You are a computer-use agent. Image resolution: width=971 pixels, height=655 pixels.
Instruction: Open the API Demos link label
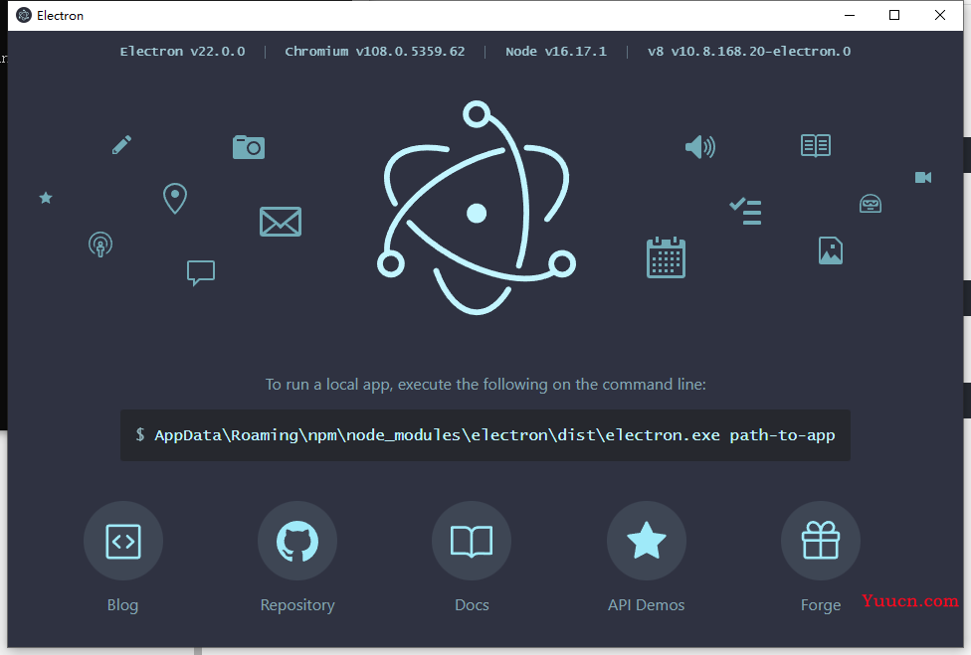647,605
